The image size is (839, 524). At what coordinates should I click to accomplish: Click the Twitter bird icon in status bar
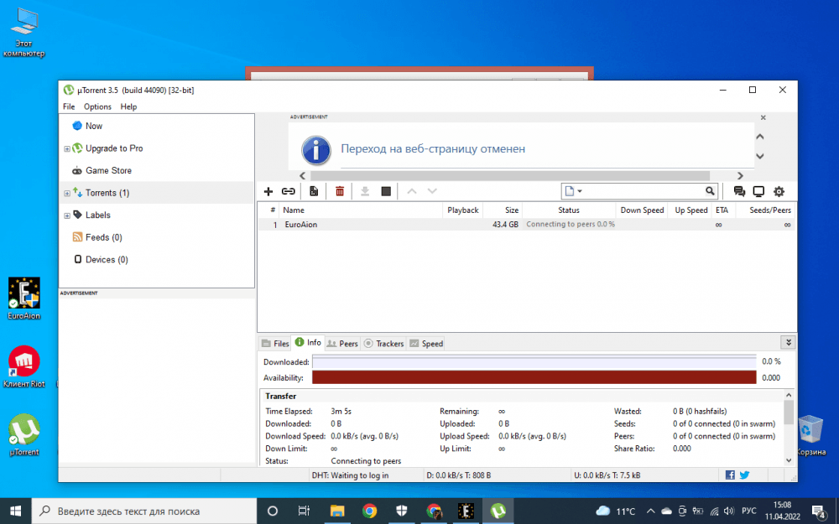pos(743,475)
